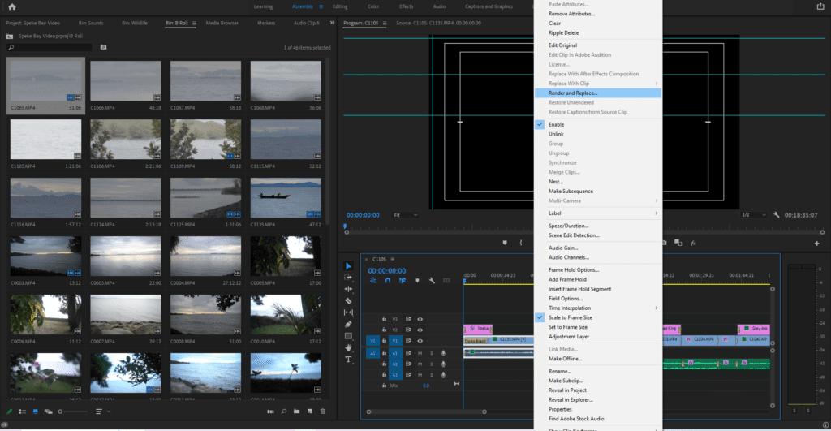Click Find magnifier in bin footer

283,412
